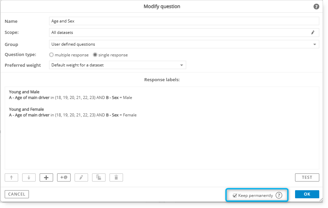Edit scope with the pencil icon
The width and height of the screenshot is (328, 208).
[x=313, y=33]
